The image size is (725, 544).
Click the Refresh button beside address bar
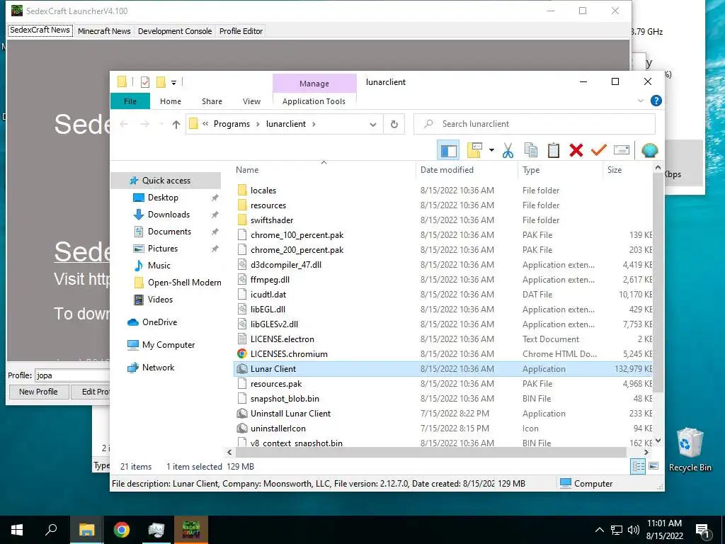point(394,124)
